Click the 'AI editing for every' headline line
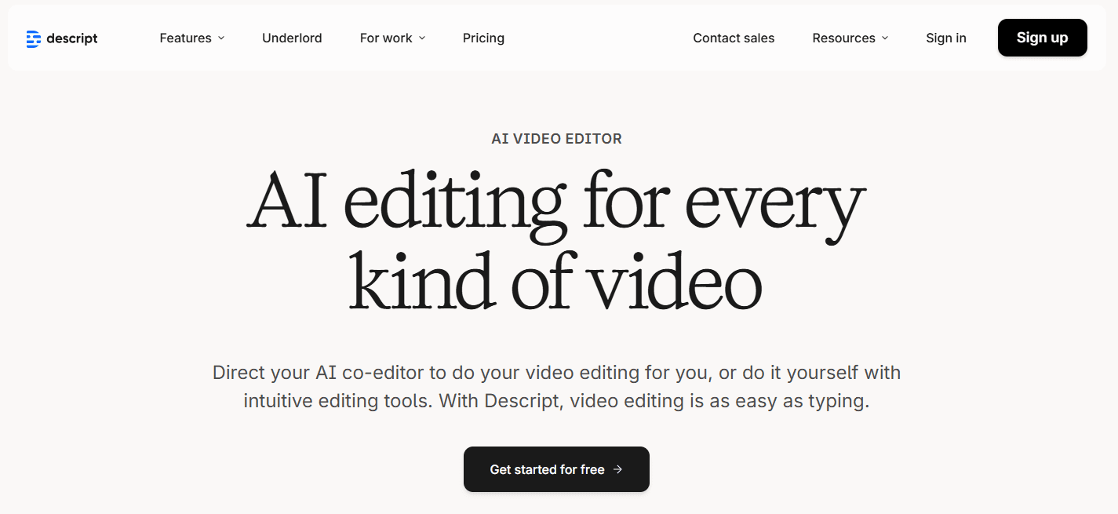The height and width of the screenshot is (514, 1118). click(x=556, y=202)
